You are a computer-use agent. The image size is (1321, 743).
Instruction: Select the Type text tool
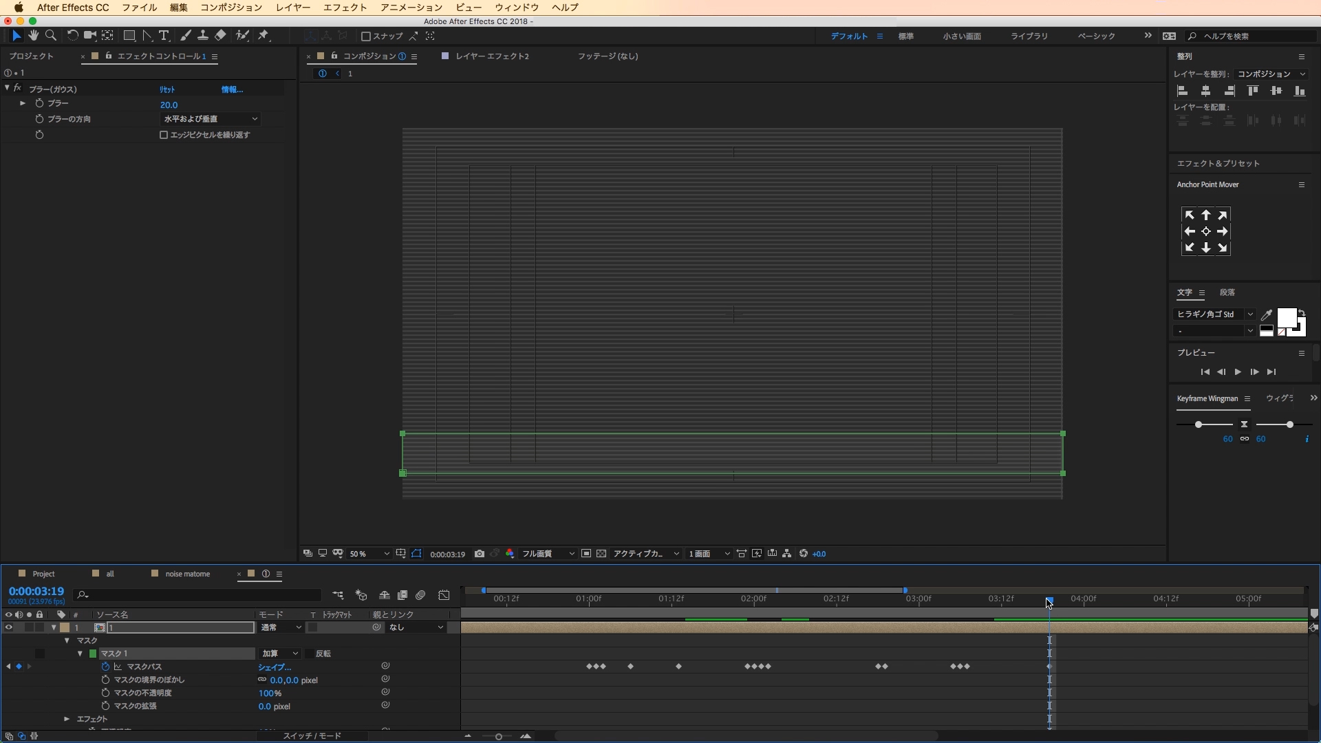coord(164,36)
